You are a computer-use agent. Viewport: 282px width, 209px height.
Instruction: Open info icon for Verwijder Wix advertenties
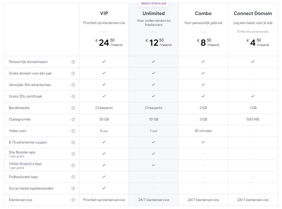point(73,85)
